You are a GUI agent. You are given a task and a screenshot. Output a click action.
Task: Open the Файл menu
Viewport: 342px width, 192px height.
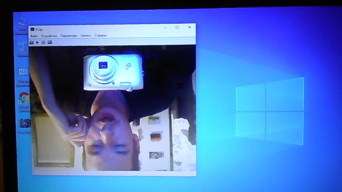coord(34,36)
